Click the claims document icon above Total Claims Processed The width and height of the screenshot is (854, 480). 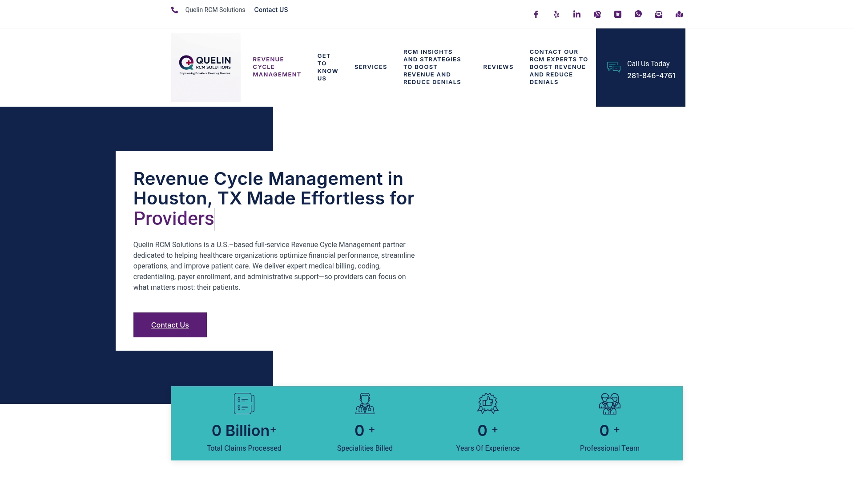pyautogui.click(x=244, y=404)
